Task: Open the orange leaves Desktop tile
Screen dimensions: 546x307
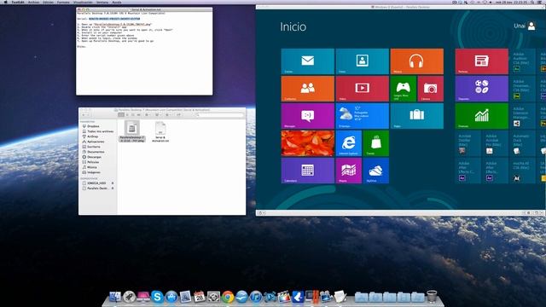Action: 307,143
